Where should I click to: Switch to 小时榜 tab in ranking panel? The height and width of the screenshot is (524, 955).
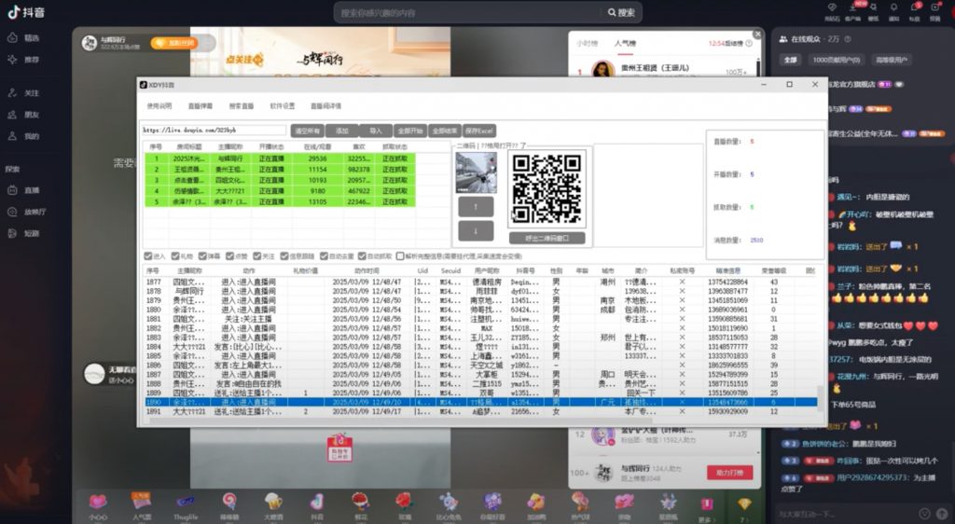588,44
